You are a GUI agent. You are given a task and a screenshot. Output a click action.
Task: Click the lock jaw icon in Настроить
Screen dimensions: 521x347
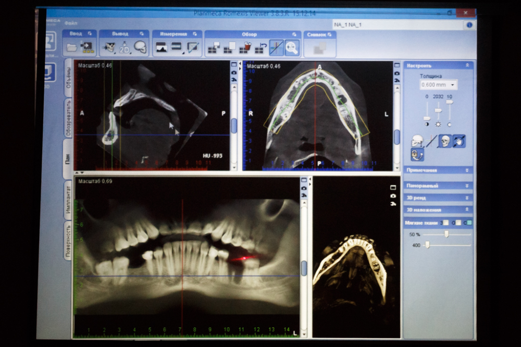417,154
